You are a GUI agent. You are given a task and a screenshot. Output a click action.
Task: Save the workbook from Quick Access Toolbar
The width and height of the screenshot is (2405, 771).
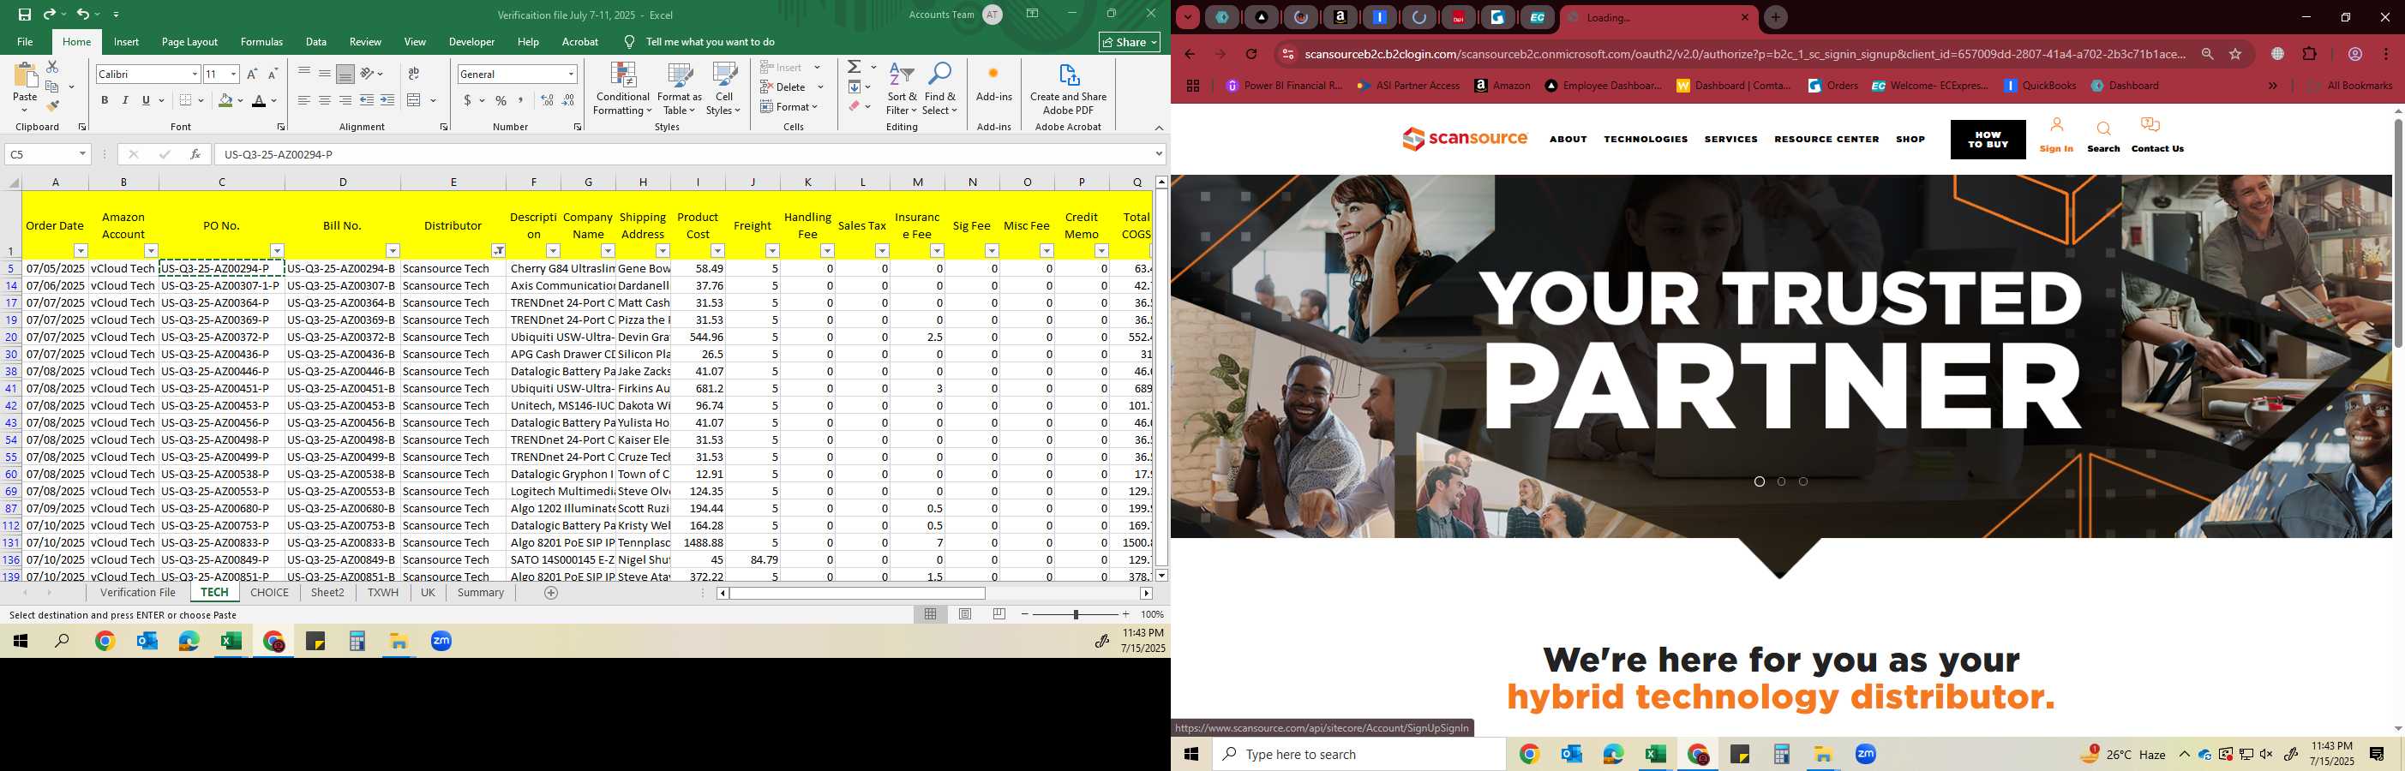[x=24, y=15]
